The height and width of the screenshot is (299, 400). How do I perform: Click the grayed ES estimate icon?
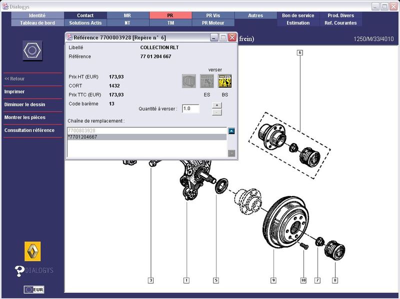click(x=207, y=81)
